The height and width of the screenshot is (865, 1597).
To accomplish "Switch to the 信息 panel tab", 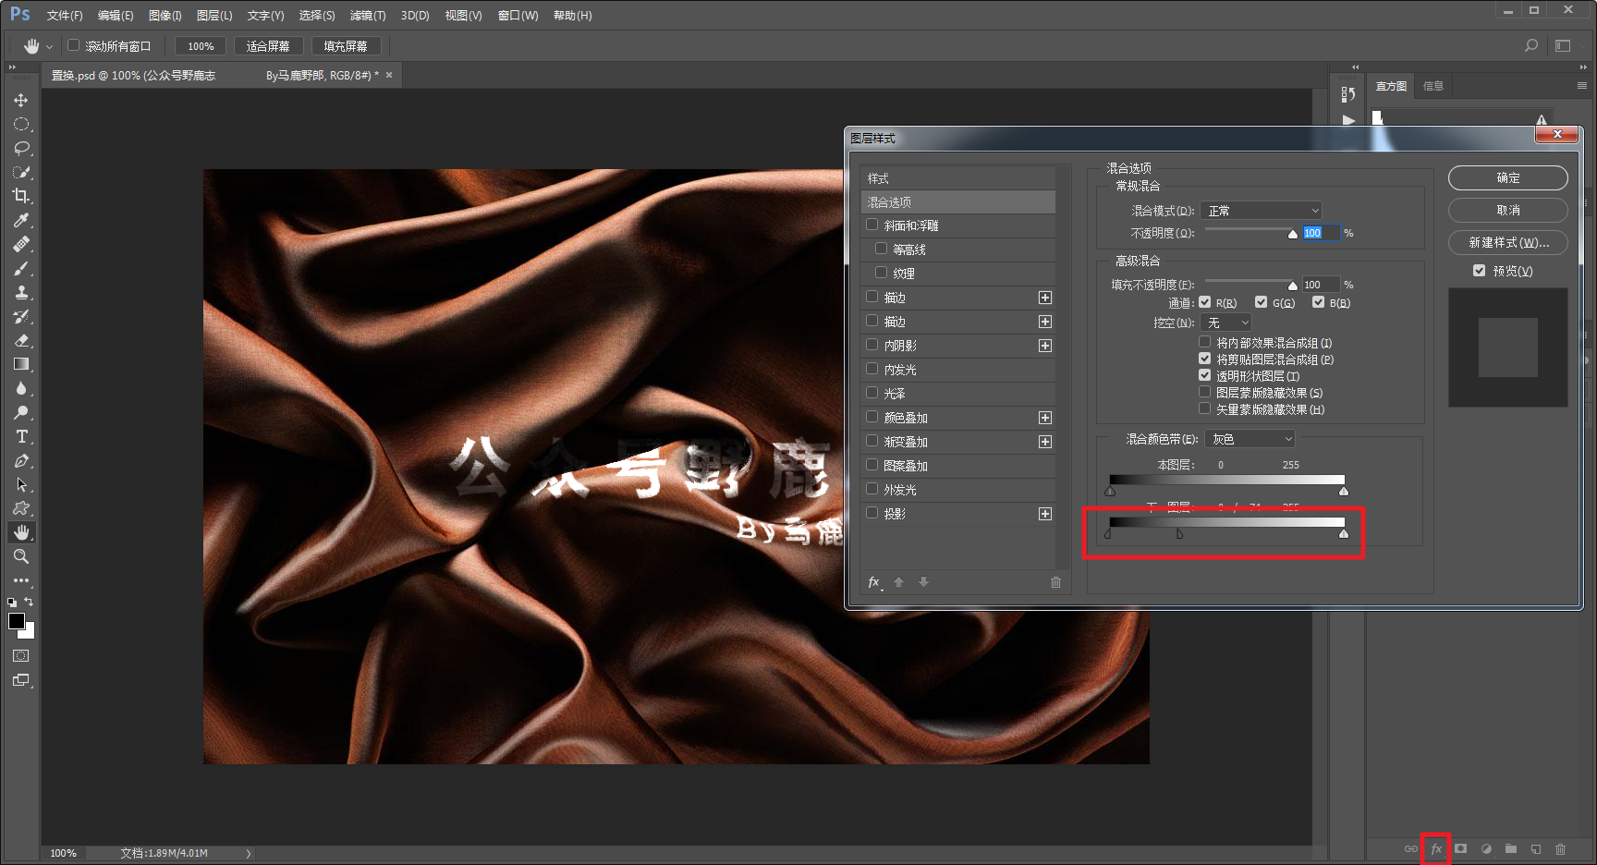I will (x=1433, y=86).
